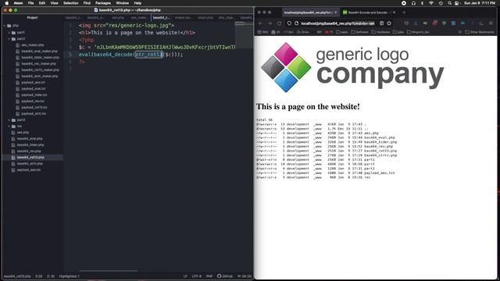500x281 pixels.
Task: Click the generic logo company image
Action: point(352,68)
